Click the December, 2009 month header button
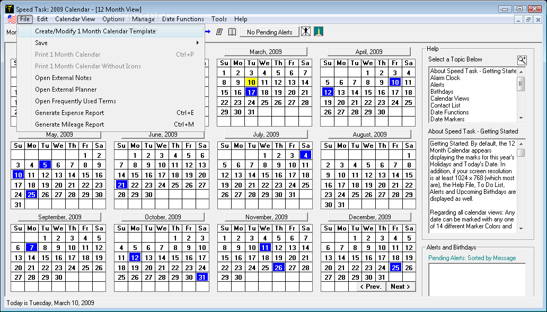 pyautogui.click(x=369, y=217)
